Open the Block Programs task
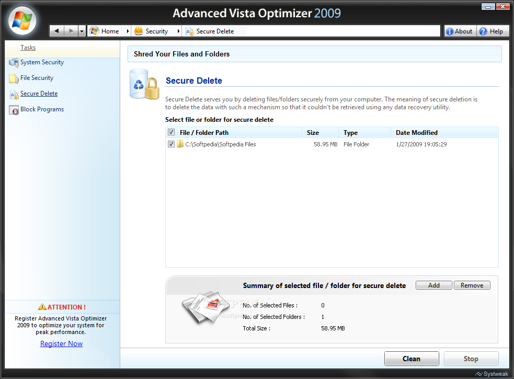Viewport: 514px width, 379px height. click(x=42, y=109)
